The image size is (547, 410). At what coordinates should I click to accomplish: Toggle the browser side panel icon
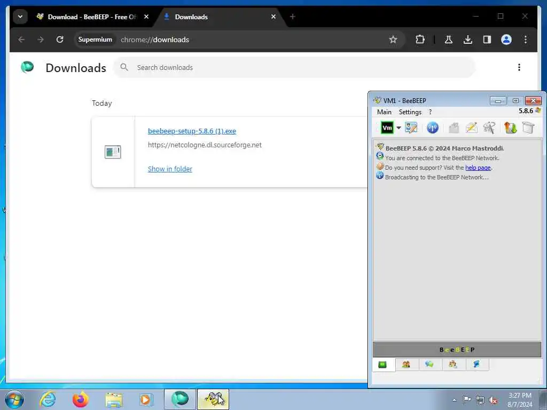click(x=487, y=40)
